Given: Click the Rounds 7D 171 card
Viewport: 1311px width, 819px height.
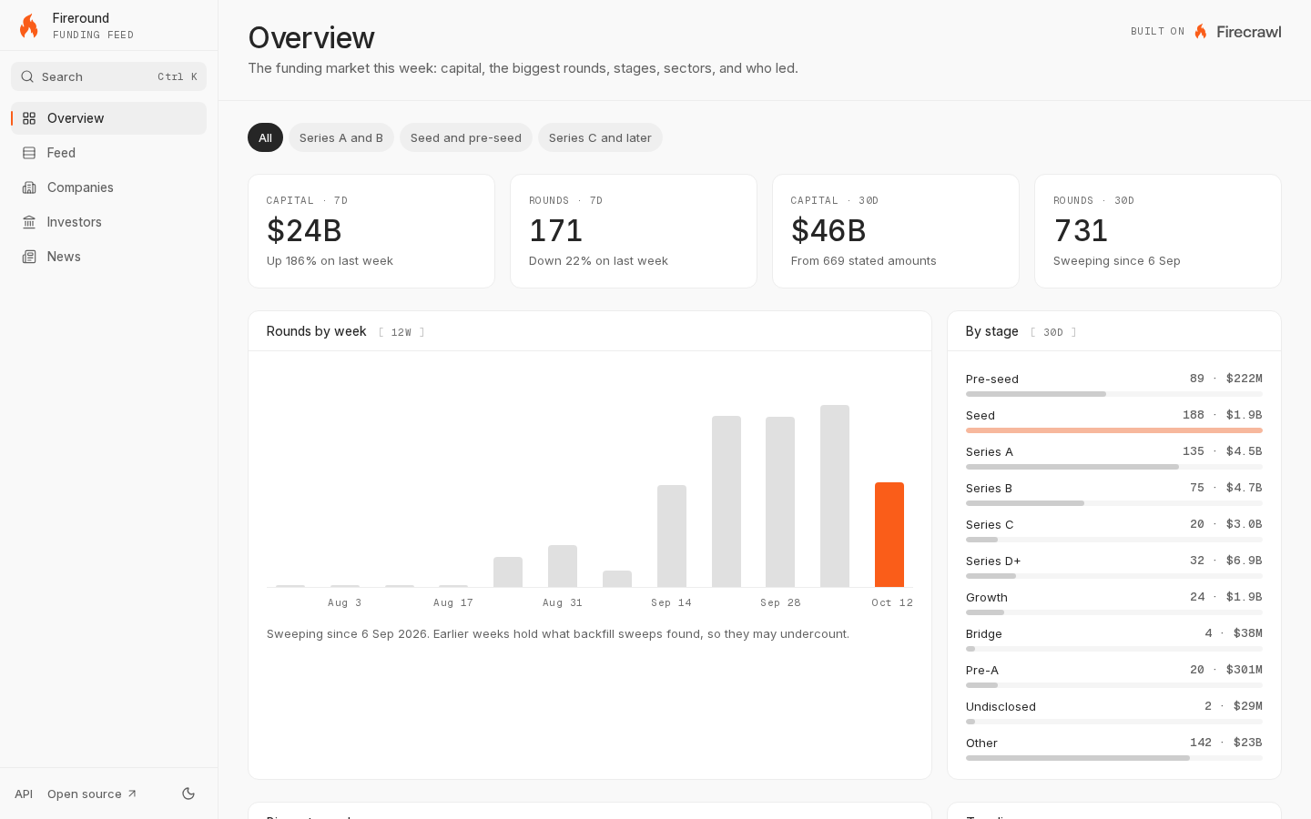Looking at the screenshot, I should click(634, 231).
